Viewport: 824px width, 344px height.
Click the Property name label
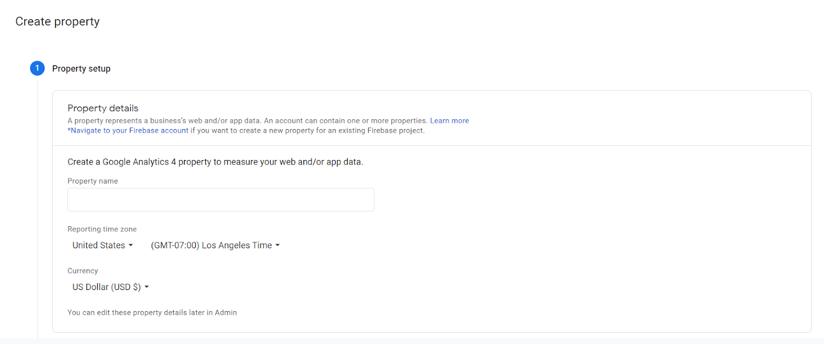(x=93, y=181)
